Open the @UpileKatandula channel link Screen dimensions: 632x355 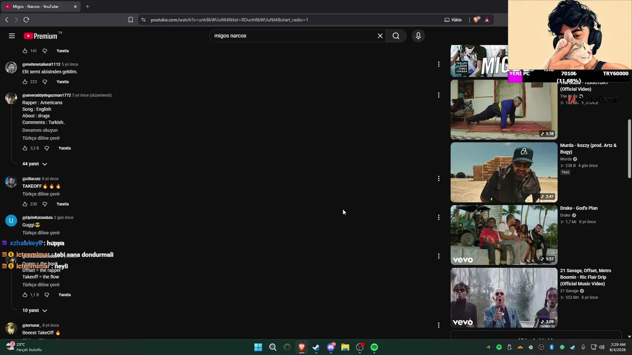pos(37,217)
